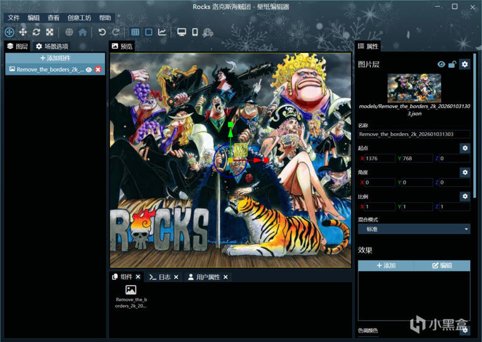Select the scale tool in toolbar
The width and height of the screenshot is (482, 342).
point(49,32)
